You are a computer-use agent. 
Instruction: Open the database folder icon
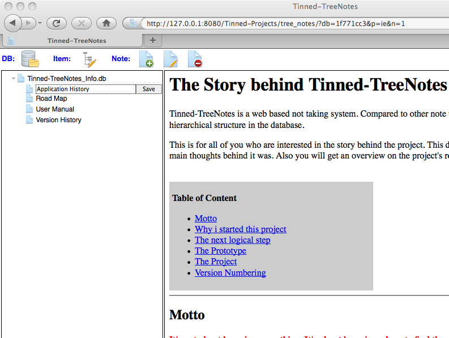click(30, 59)
